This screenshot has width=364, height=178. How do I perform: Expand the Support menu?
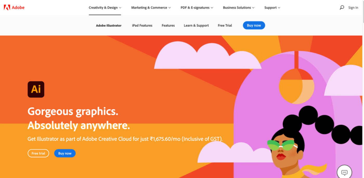[272, 8]
